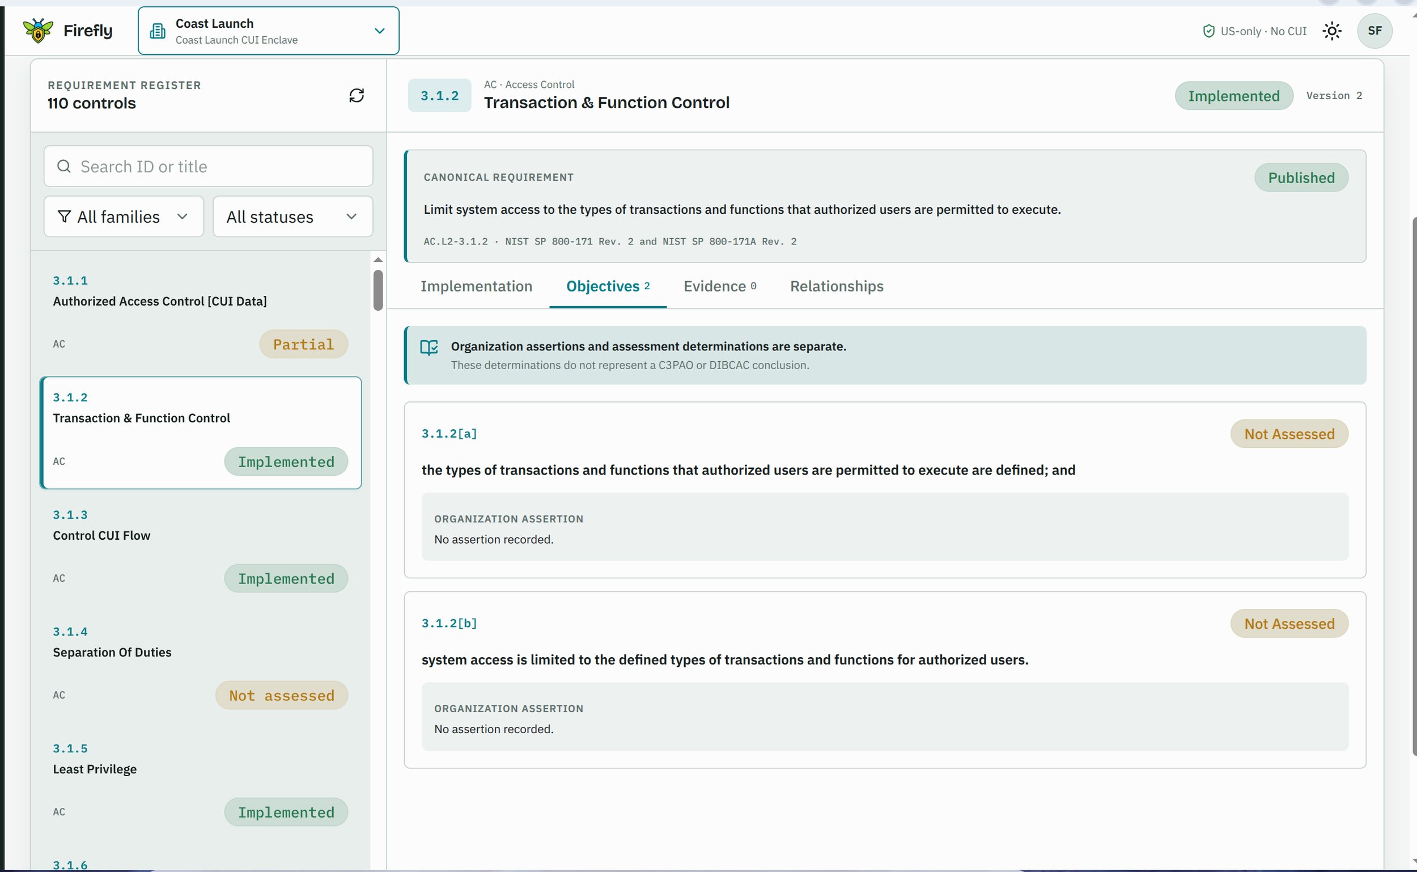Image resolution: width=1417 pixels, height=872 pixels.
Task: Click objective ID 3.1.2[b]
Action: (x=449, y=624)
